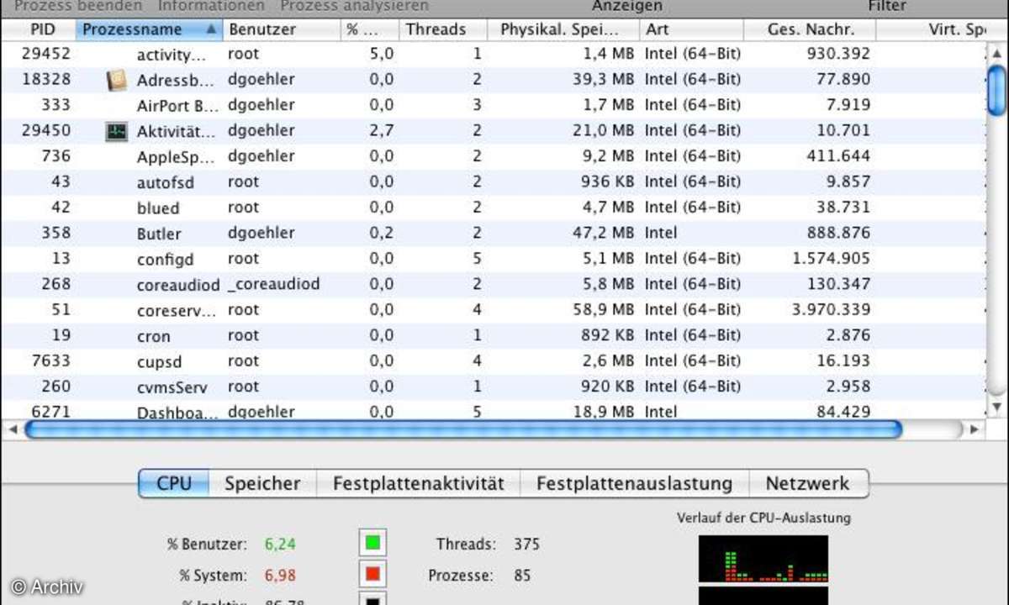Open the Festplattenauslastung tab
This screenshot has width=1009, height=605.
635,483
